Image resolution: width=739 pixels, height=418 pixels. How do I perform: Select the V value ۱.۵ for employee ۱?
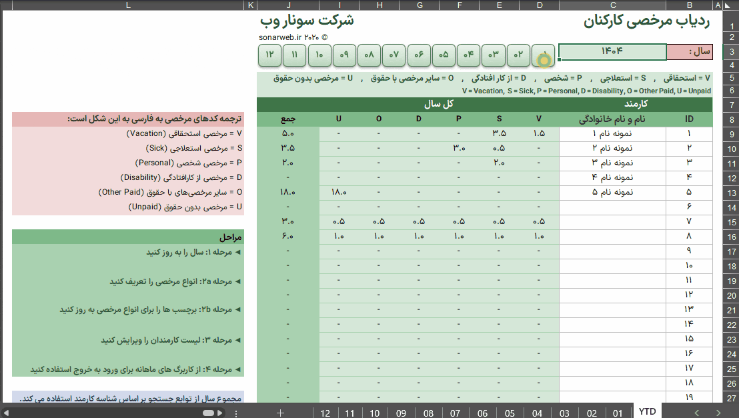[x=539, y=133]
